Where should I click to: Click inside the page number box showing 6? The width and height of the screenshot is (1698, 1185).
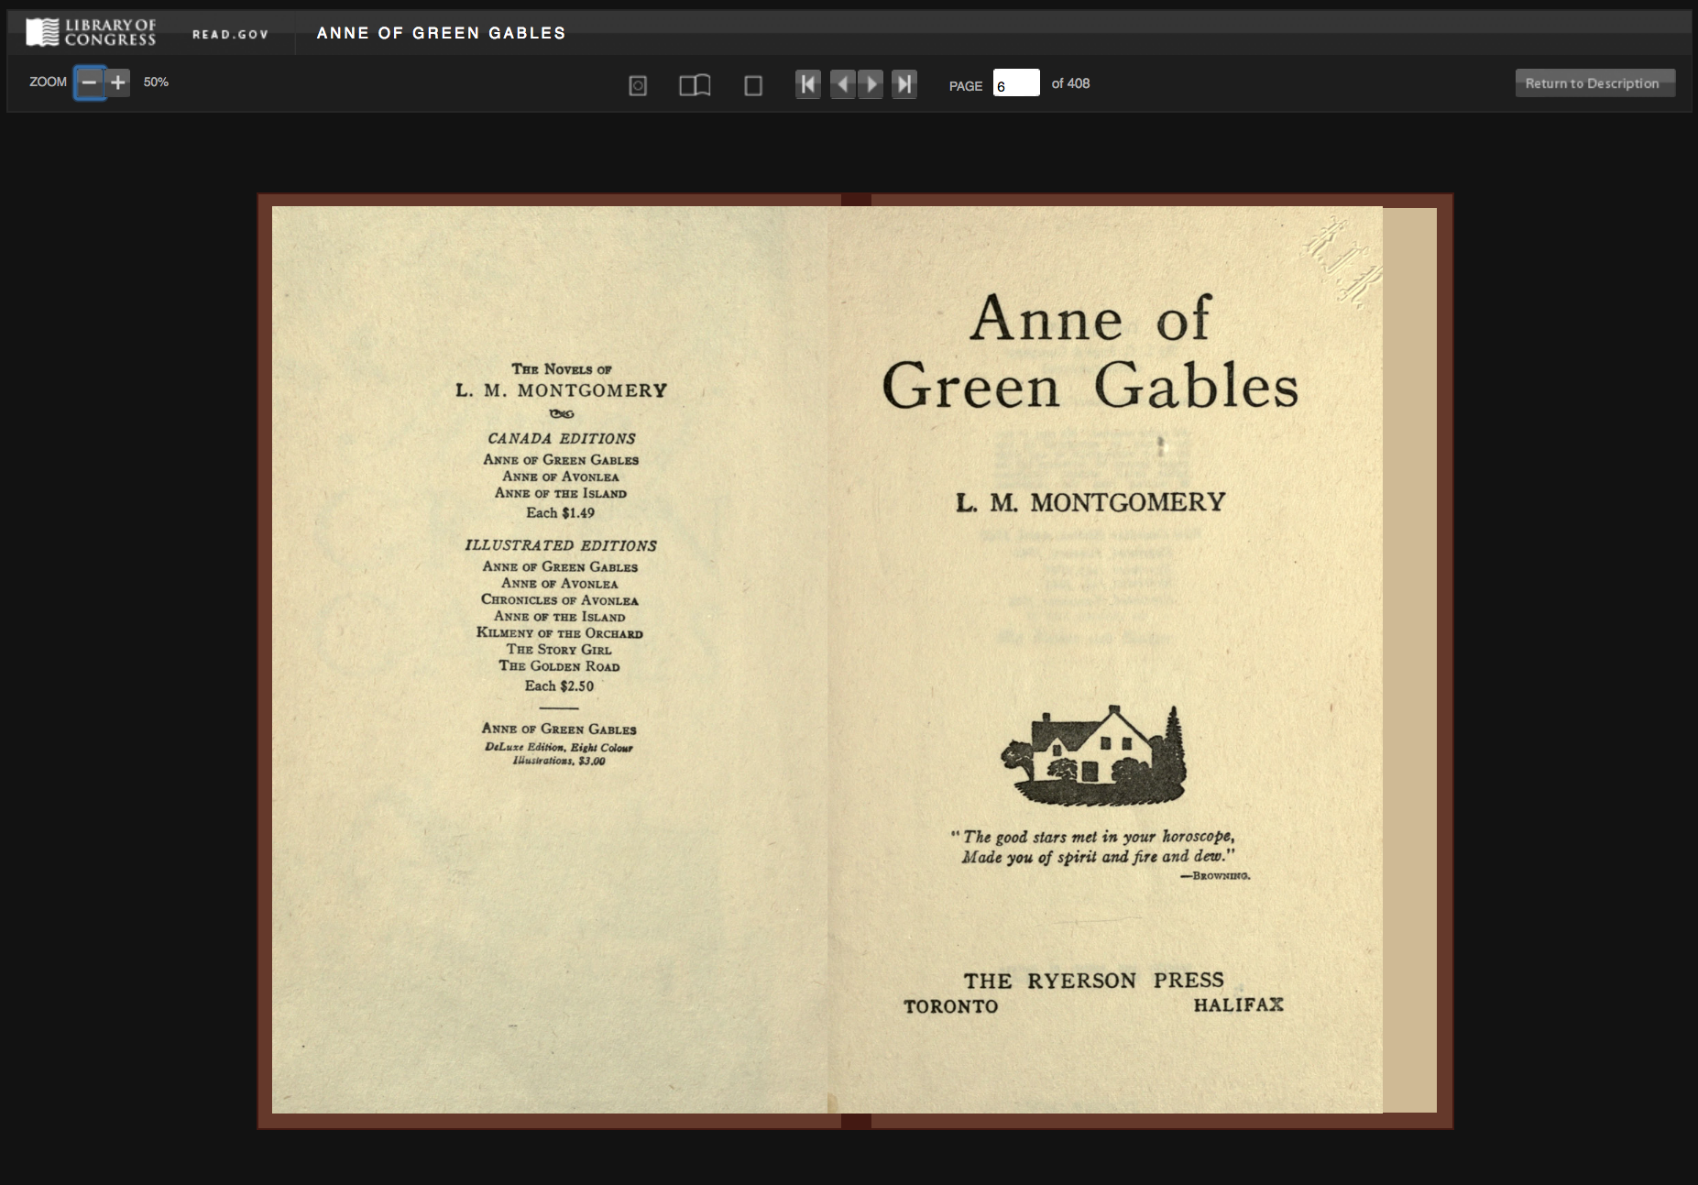click(1017, 83)
